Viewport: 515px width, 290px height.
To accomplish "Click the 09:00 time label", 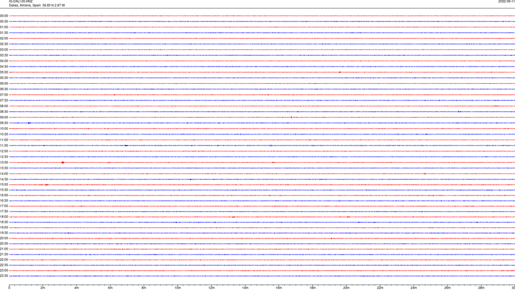I will [x=4, y=118].
